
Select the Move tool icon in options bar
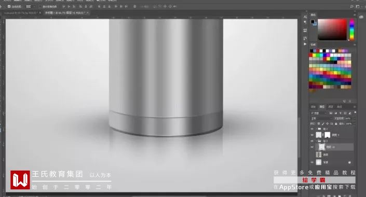point(1,7)
